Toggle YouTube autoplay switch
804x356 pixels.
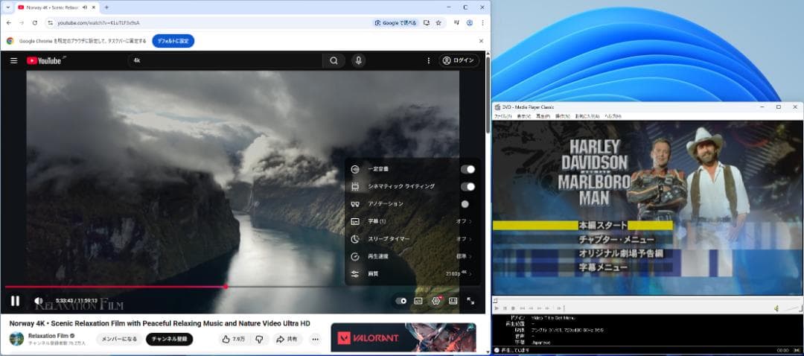pos(401,301)
